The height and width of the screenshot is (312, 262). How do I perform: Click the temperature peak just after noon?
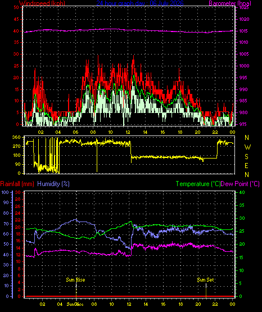point(130,221)
